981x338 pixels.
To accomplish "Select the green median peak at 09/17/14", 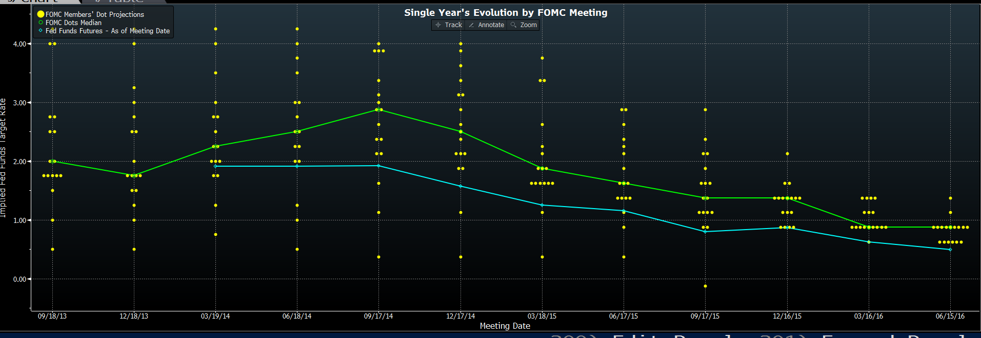I will 378,109.
